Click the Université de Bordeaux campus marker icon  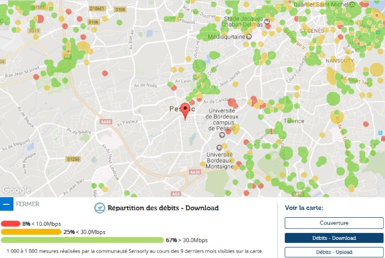pos(222,134)
